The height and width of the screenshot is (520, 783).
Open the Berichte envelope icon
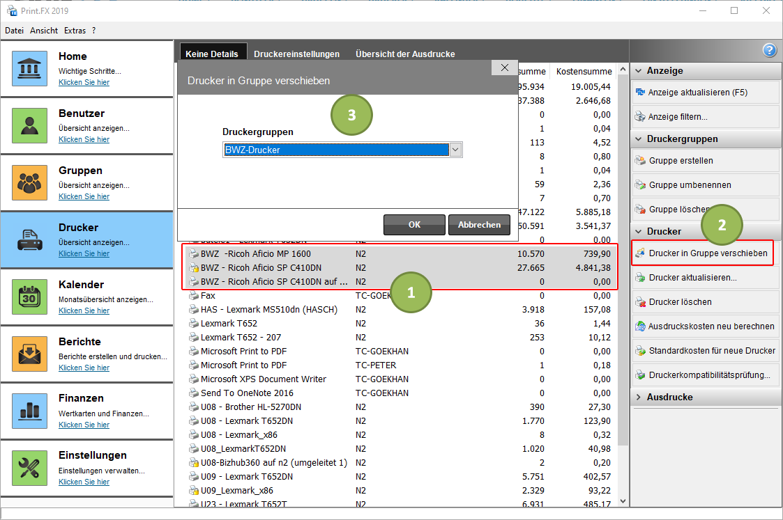[29, 354]
